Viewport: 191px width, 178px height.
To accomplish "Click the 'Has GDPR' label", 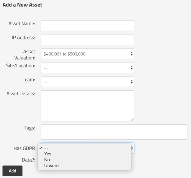I will [24, 149].
